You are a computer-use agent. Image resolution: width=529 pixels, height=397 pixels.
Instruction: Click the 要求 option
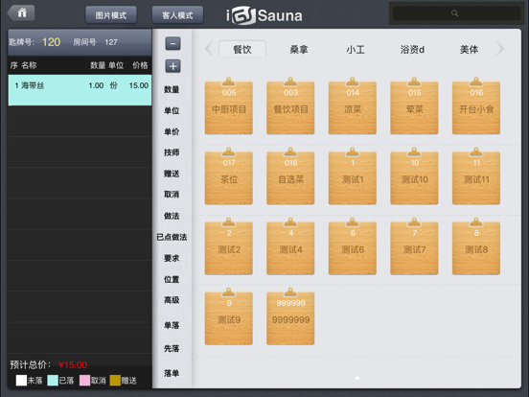(x=172, y=258)
